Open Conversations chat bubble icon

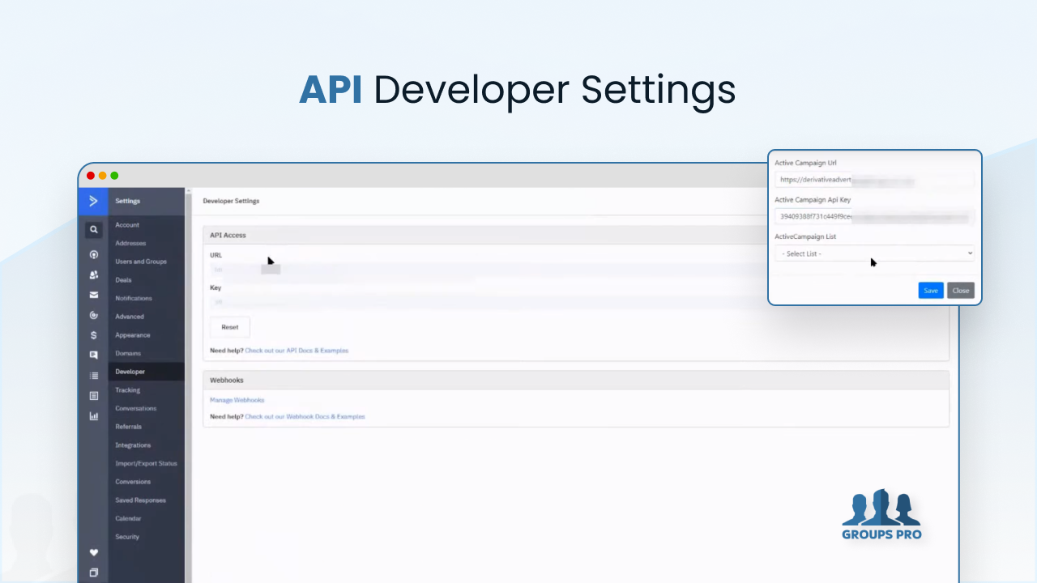[93, 355]
